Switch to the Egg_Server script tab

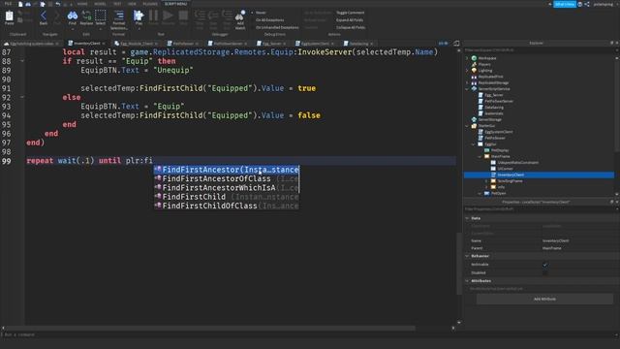[x=271, y=44]
